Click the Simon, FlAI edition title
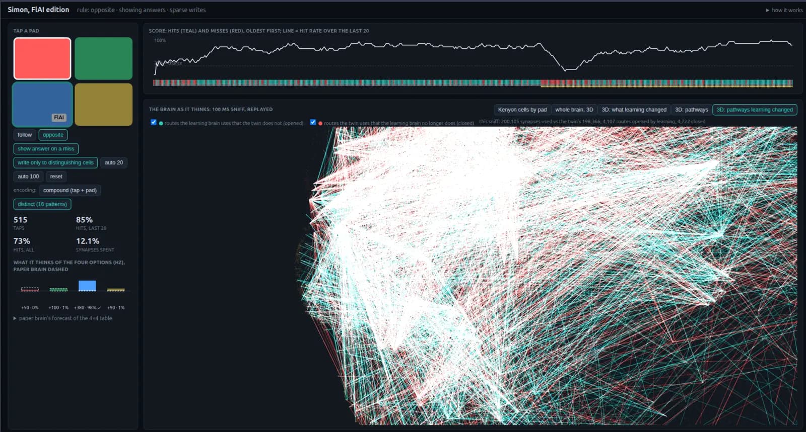This screenshot has height=432, width=806. coord(38,10)
